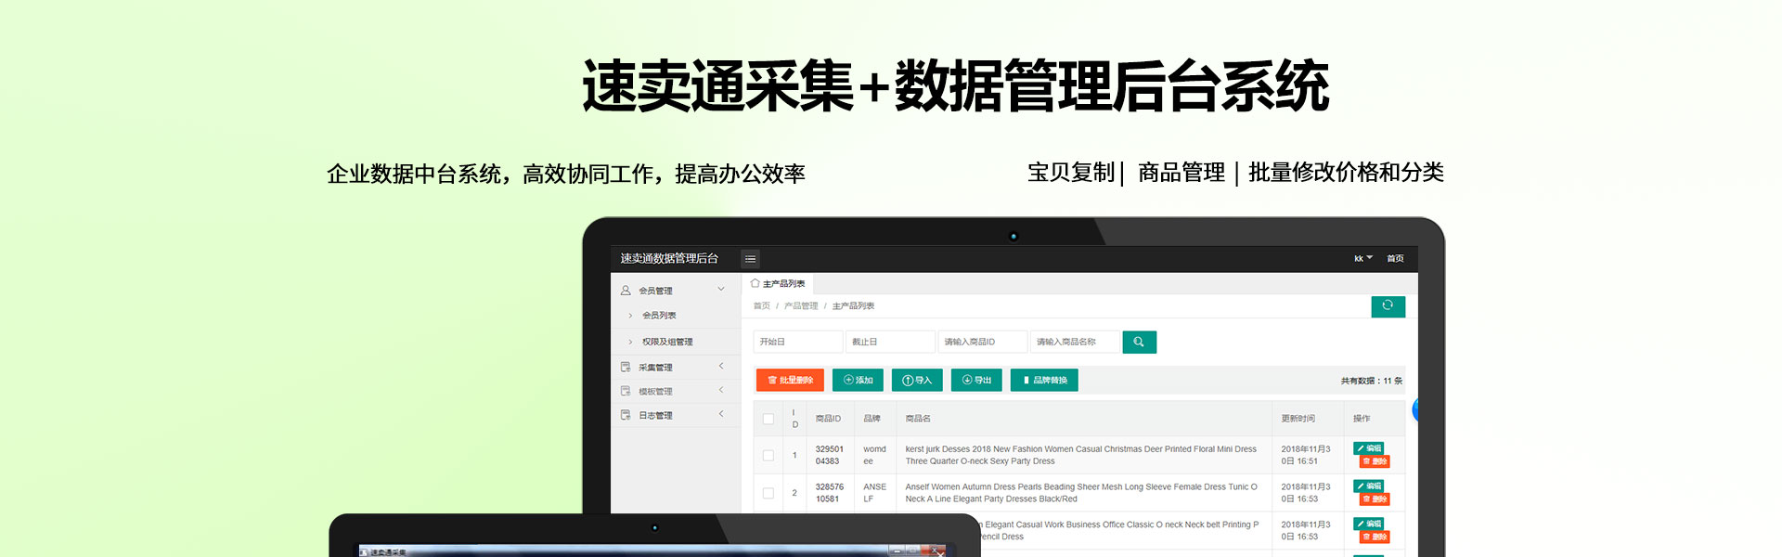Screen dimensions: 1782x557
Task: Click the home icon in 主产品列表 tab
Action: tap(755, 283)
